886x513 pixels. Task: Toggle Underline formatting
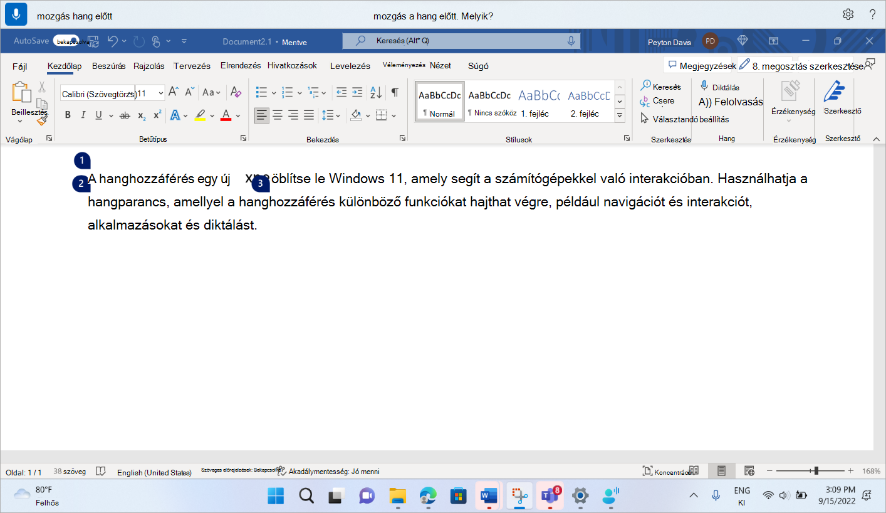pyautogui.click(x=98, y=115)
